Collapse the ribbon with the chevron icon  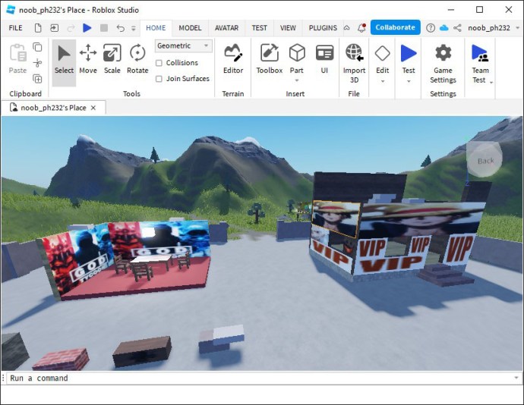coord(347,28)
